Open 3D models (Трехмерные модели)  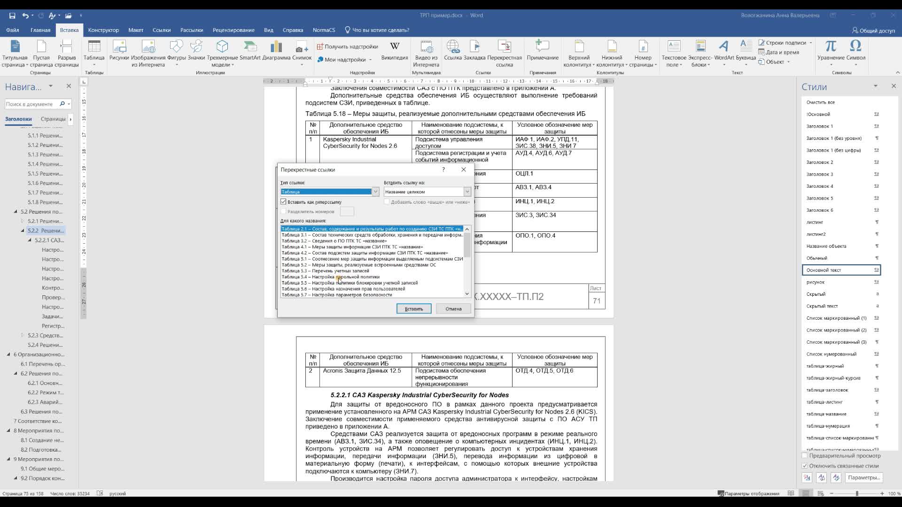222,54
